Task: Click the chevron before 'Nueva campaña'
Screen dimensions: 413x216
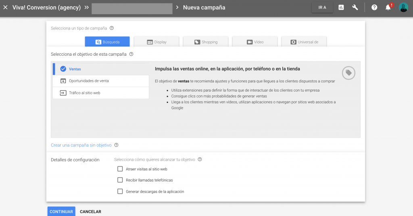Action: tap(177, 7)
